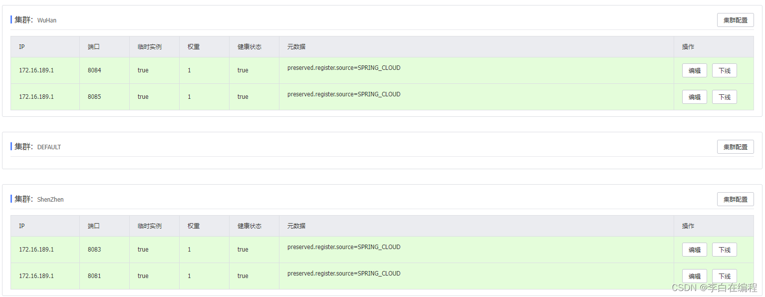Take the port 8081 instance offline
The height and width of the screenshot is (297, 765).
point(724,276)
